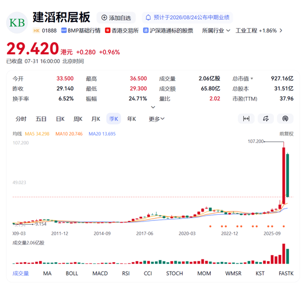
Task: Click the 换手率 6.52% value
Action: 66,98
